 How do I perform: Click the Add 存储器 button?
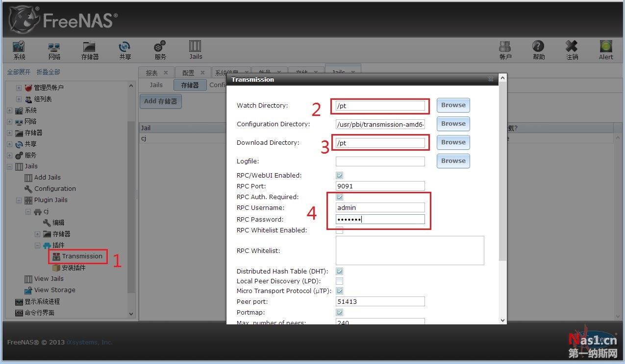click(160, 101)
